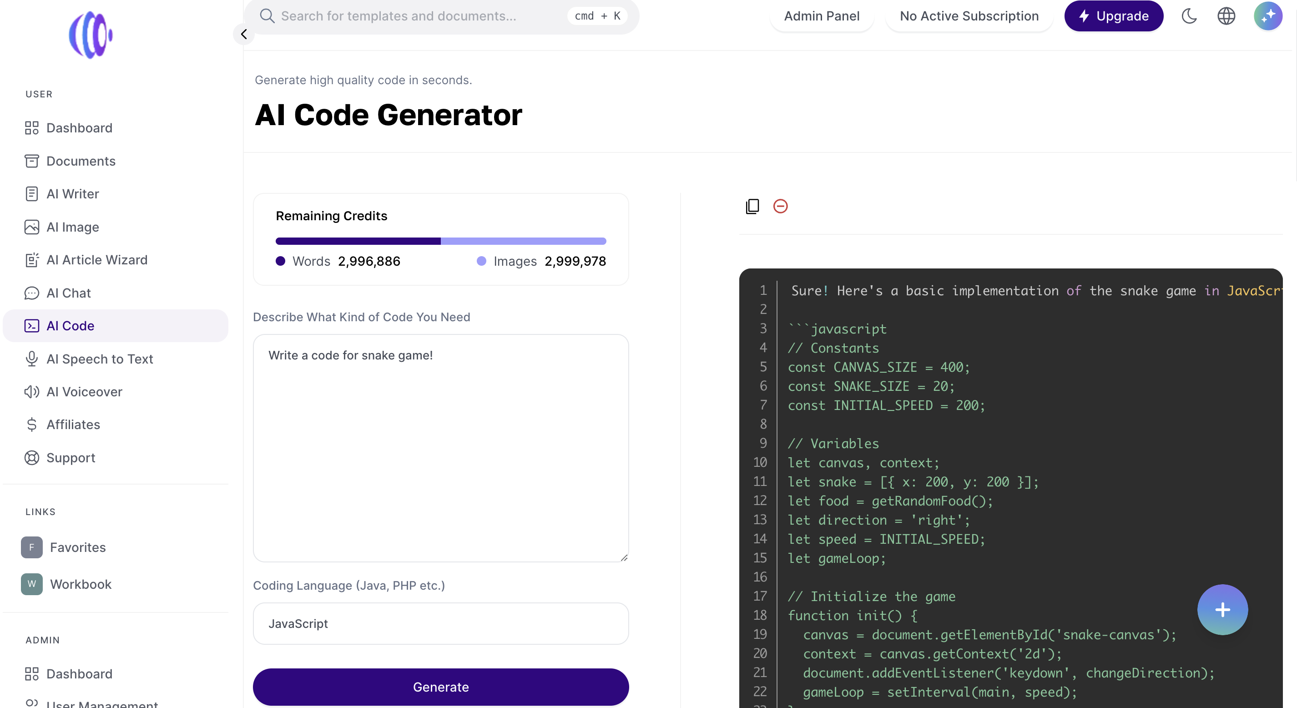Click the Words count 2,996,886
The height and width of the screenshot is (708, 1297).
pos(369,261)
